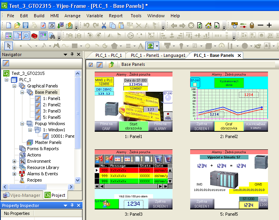Switch to PLC_1 - Panel1 - Language1 tab
Image resolution: width=279 pixels, height=220 pixels.
(158, 55)
